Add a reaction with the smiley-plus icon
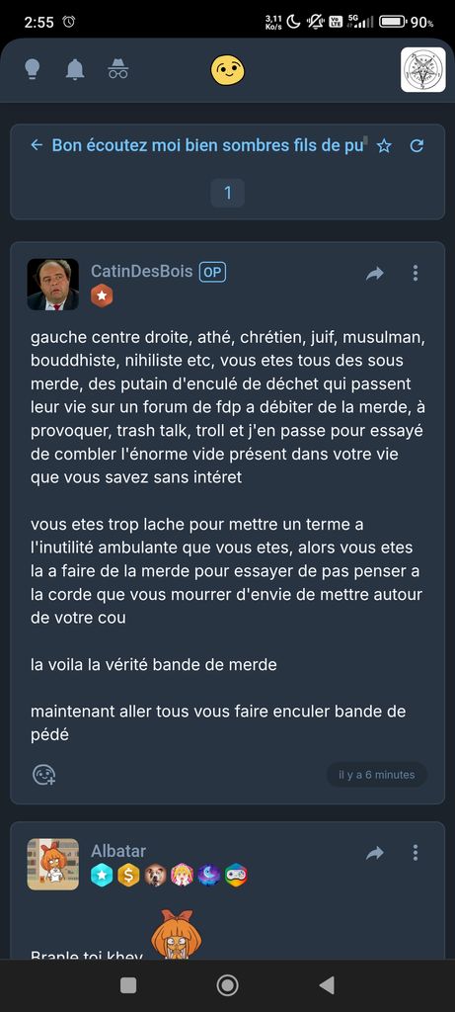 43,775
